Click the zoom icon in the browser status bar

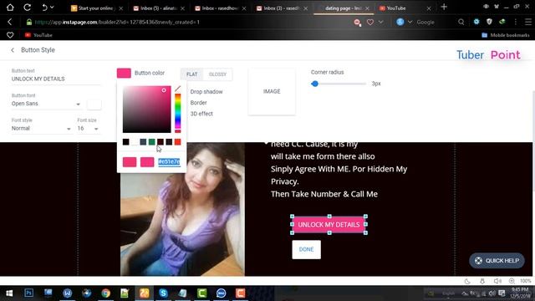[x=512, y=281]
